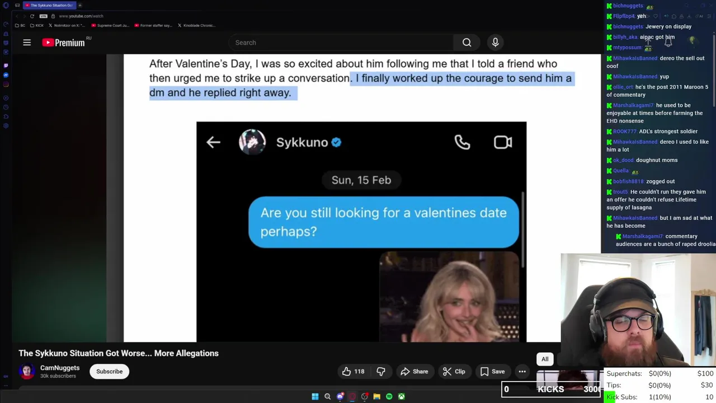Click the back arrow in the DM image

pyautogui.click(x=213, y=142)
